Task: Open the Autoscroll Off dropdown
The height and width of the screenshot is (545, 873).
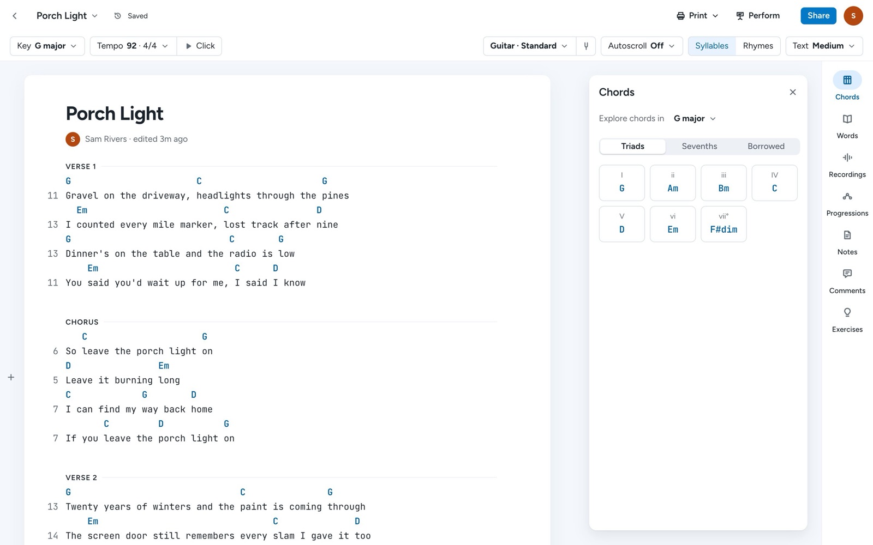Action: click(x=642, y=46)
